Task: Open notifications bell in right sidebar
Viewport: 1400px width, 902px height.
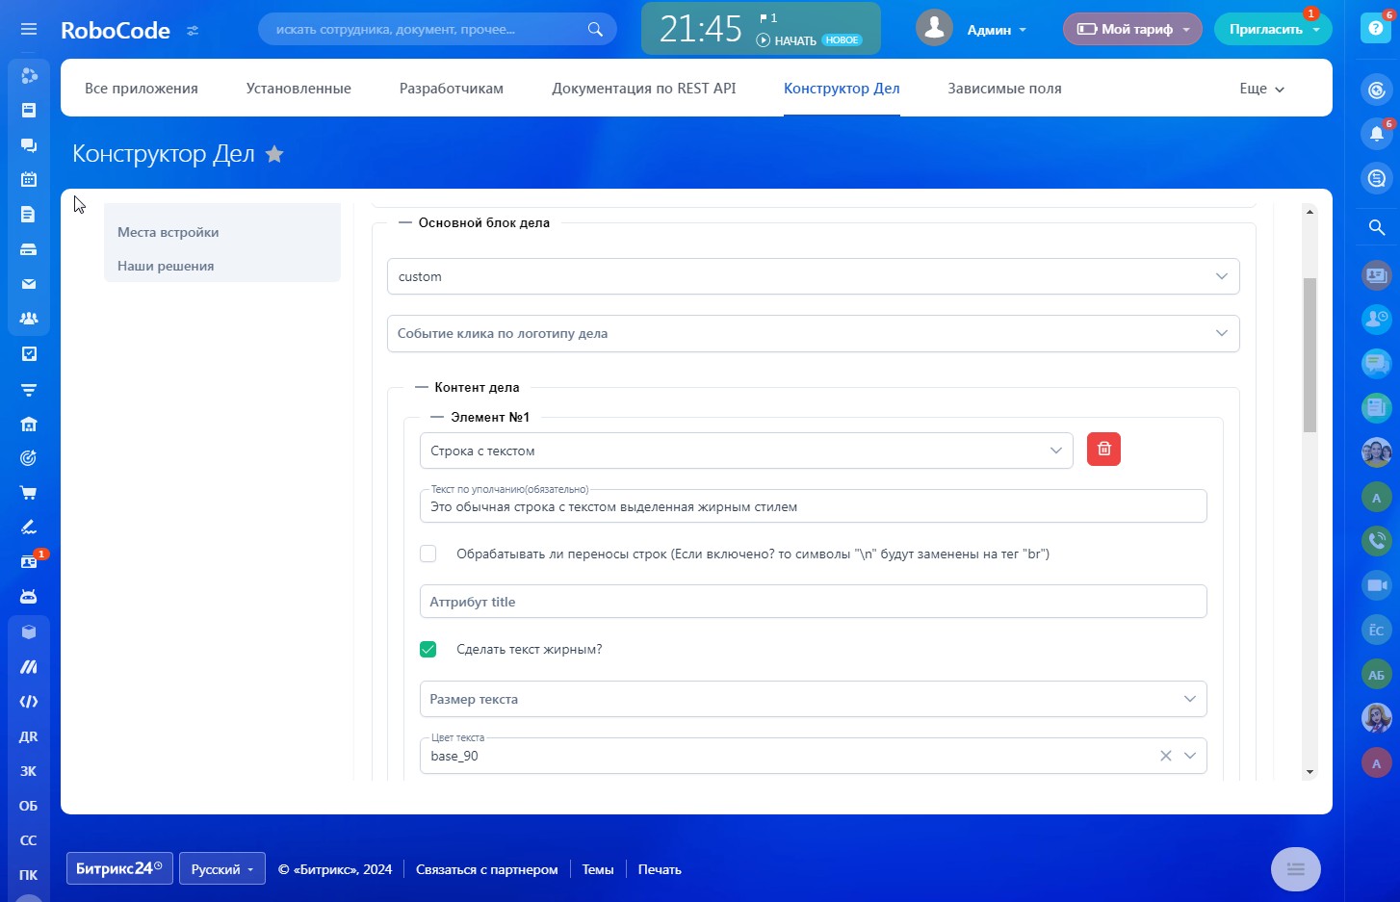Action: (x=1376, y=134)
